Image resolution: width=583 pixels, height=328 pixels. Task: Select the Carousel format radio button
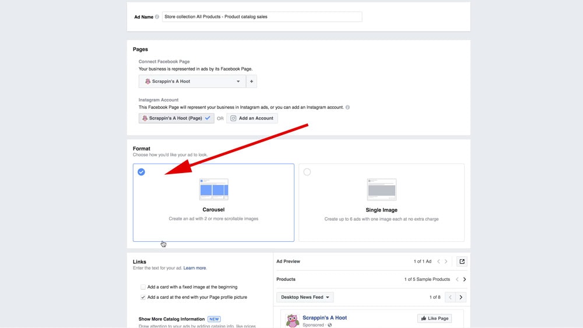[141, 172]
